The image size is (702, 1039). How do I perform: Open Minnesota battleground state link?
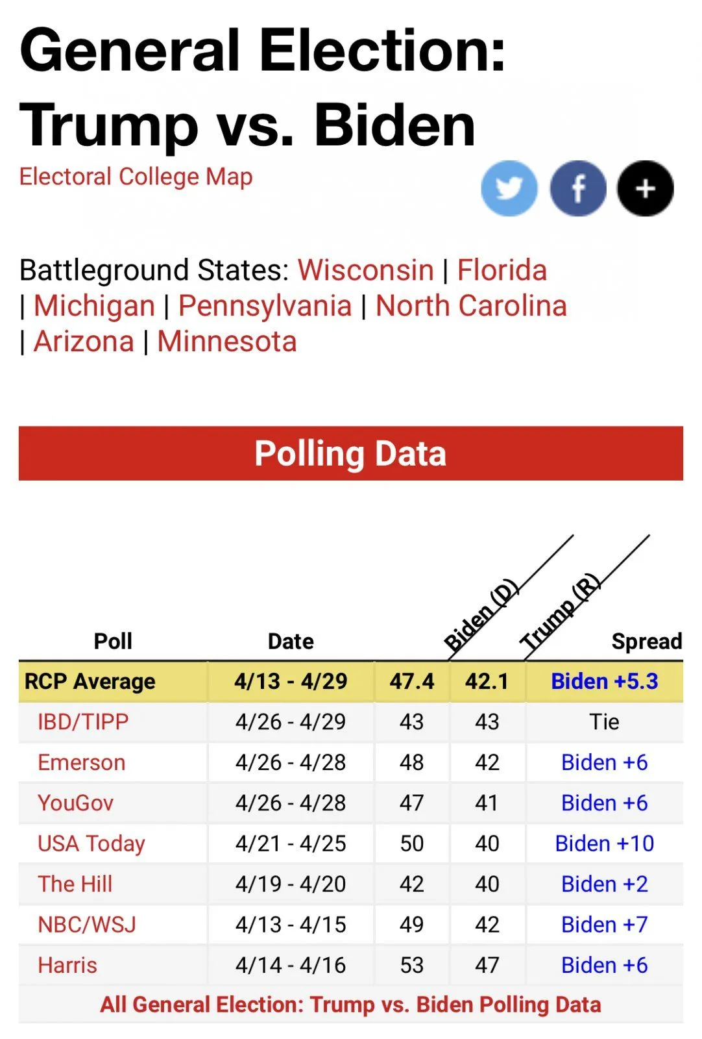click(x=226, y=342)
